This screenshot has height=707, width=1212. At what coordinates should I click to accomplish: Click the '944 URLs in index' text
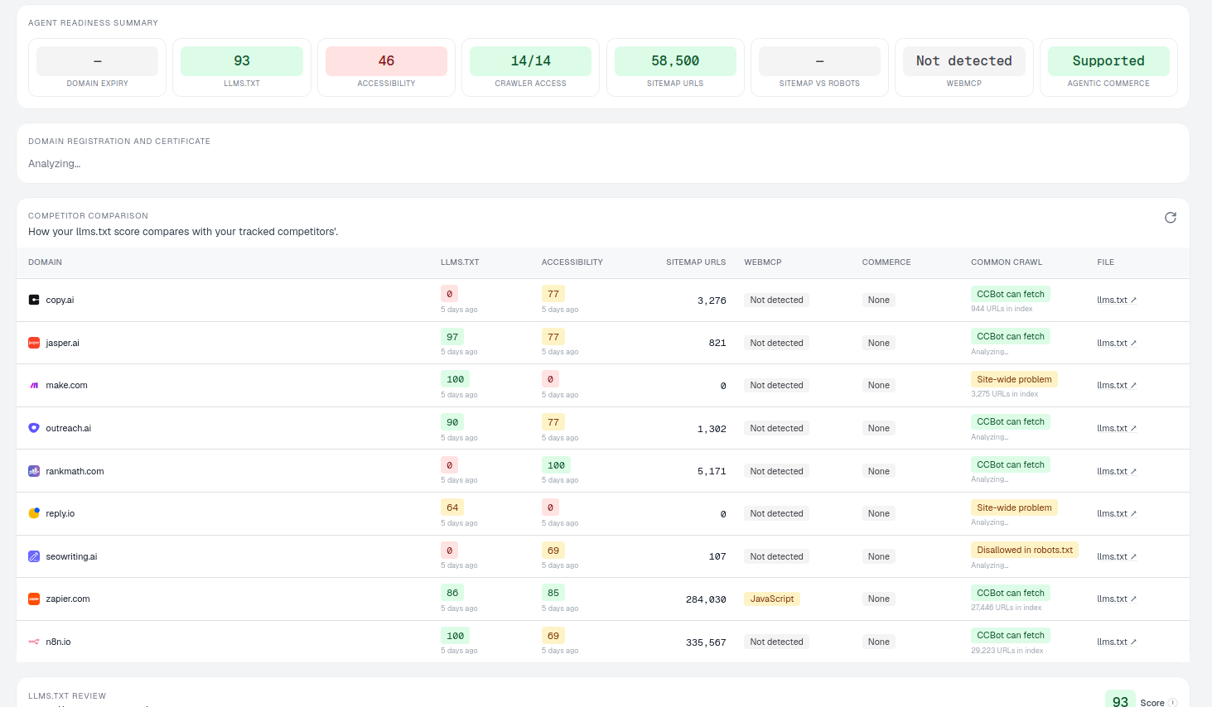pos(1002,309)
